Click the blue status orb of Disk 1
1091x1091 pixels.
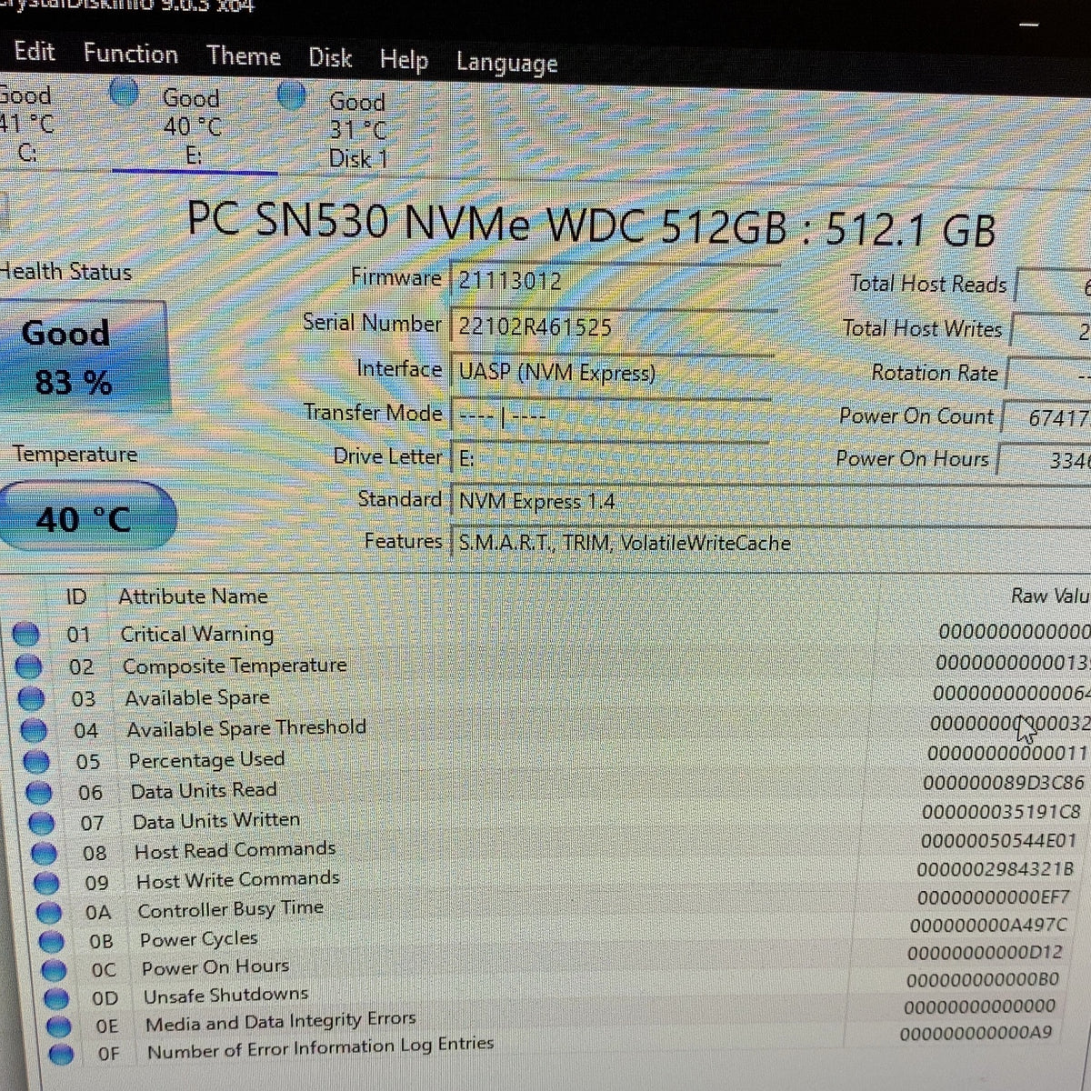291,95
